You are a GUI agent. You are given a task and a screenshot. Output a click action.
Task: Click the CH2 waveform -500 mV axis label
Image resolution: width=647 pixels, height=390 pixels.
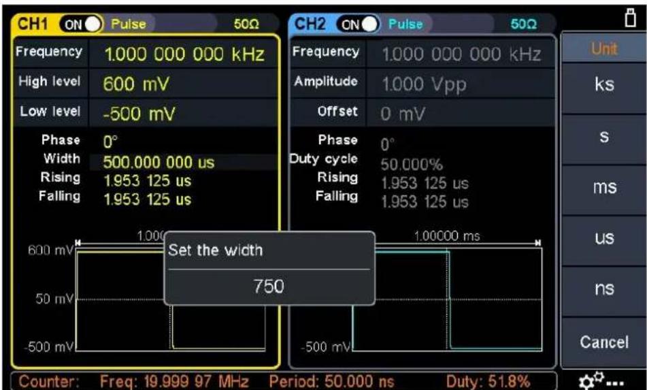tap(326, 347)
